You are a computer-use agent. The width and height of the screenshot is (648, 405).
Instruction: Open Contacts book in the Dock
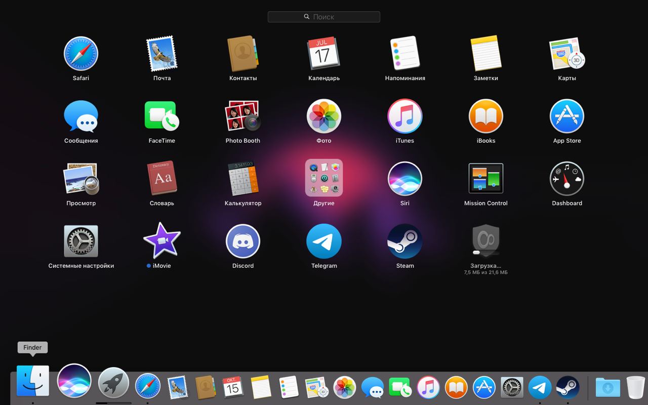pyautogui.click(x=206, y=387)
